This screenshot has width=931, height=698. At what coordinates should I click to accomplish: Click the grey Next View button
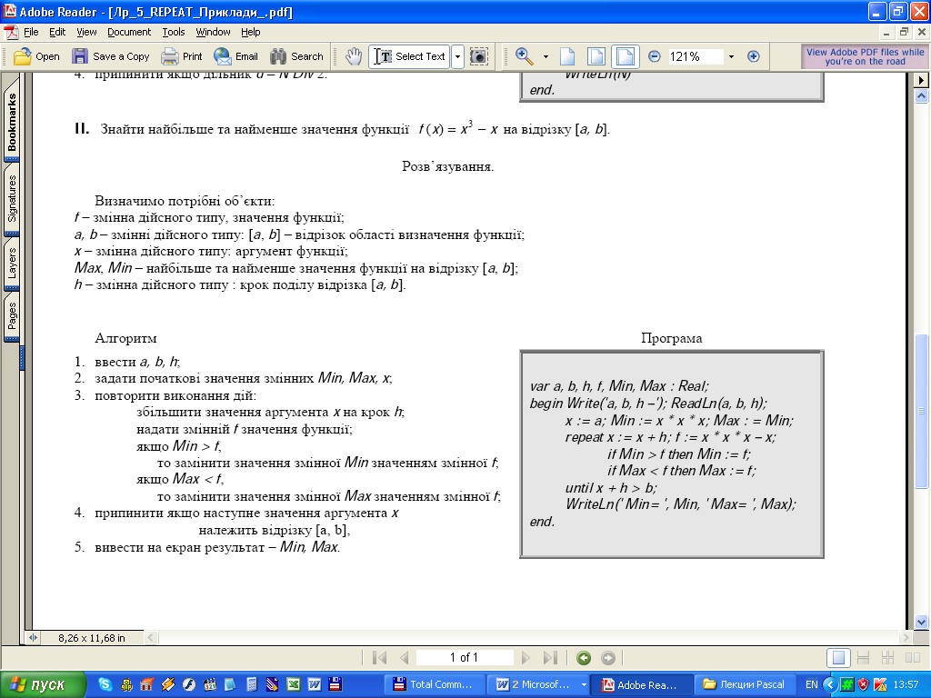(608, 658)
